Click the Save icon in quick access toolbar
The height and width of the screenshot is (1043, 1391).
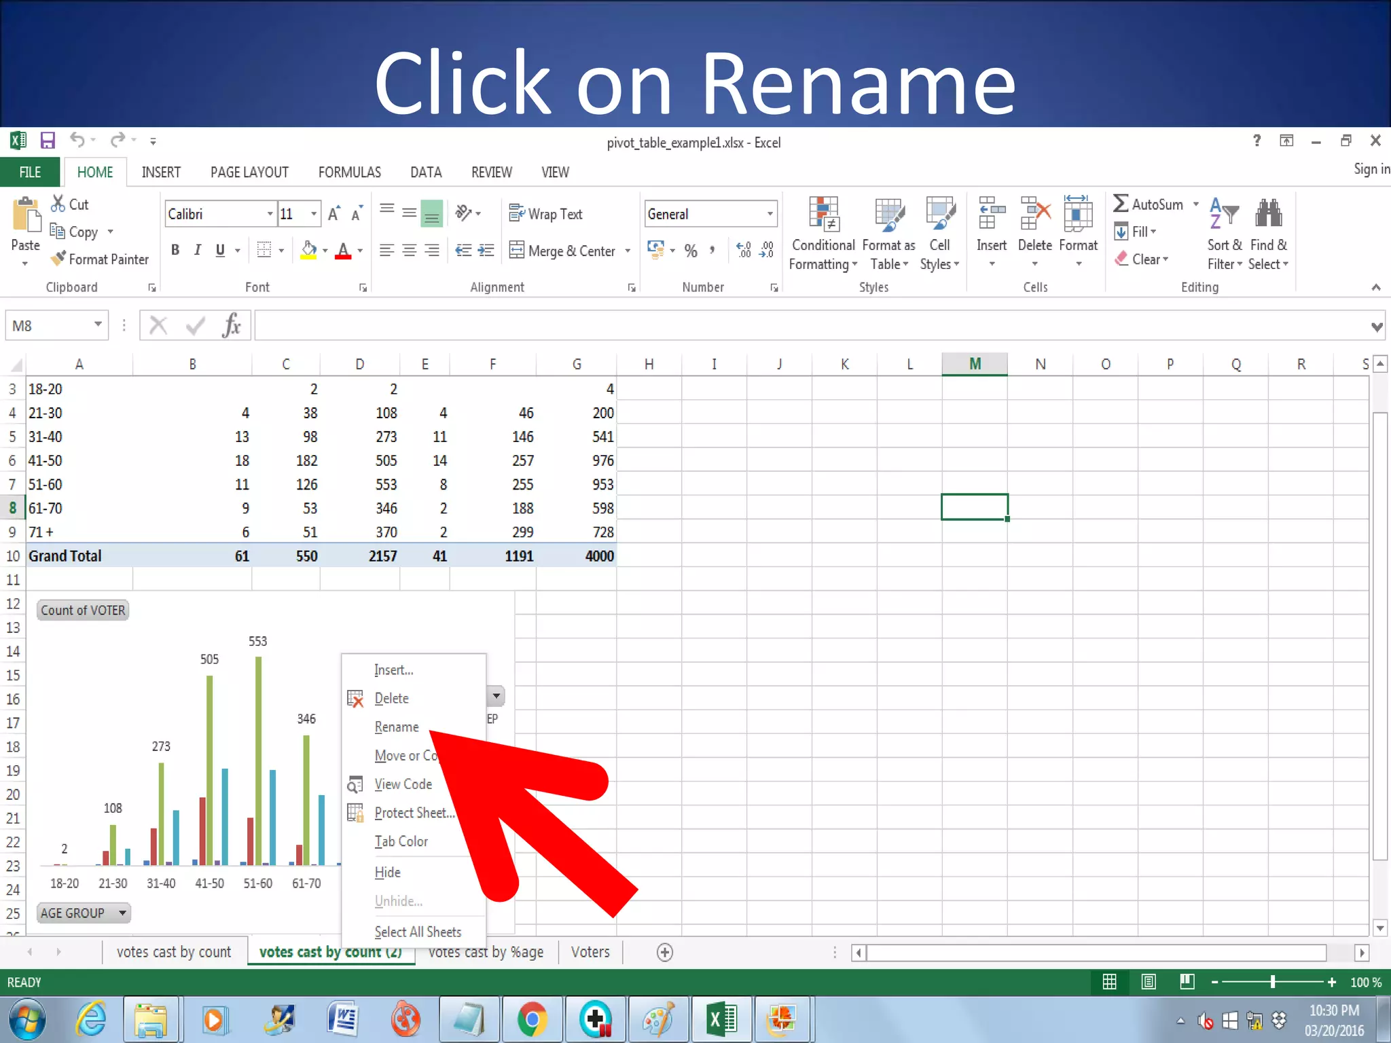(48, 141)
